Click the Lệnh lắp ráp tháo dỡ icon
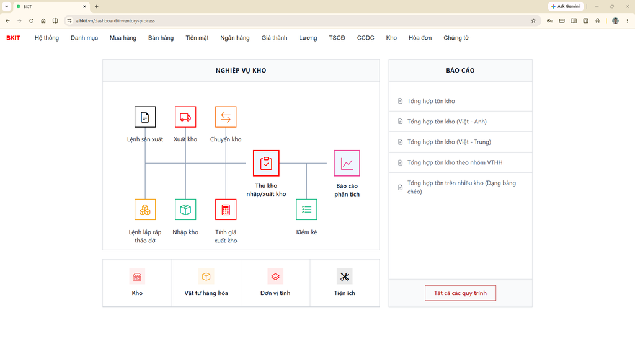The image size is (635, 341). pos(145,210)
